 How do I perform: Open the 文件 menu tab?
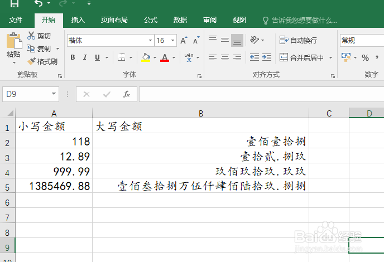16,20
